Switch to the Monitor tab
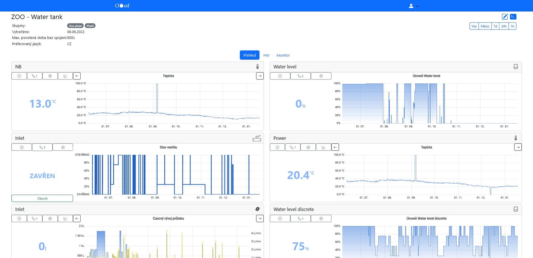 283,55
